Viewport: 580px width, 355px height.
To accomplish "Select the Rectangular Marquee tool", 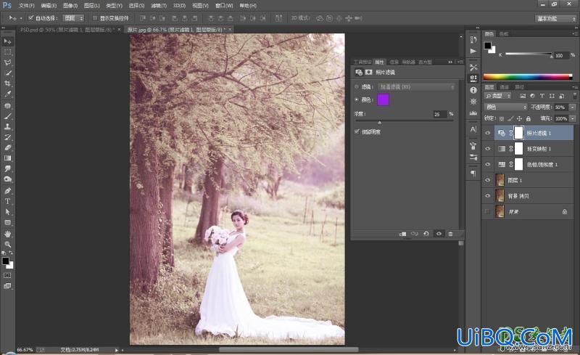I will tap(7, 52).
